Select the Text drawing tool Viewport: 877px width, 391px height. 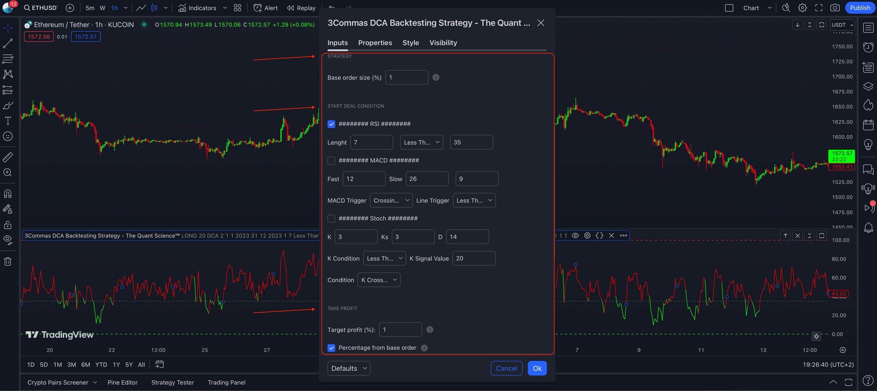pos(8,121)
